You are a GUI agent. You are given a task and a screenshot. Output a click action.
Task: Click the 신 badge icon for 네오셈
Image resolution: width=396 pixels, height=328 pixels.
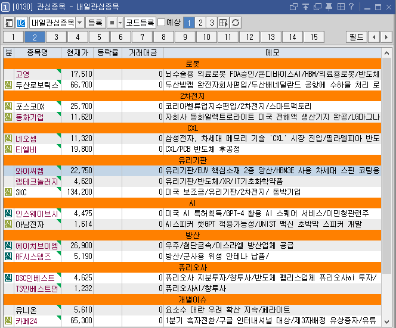8,139
